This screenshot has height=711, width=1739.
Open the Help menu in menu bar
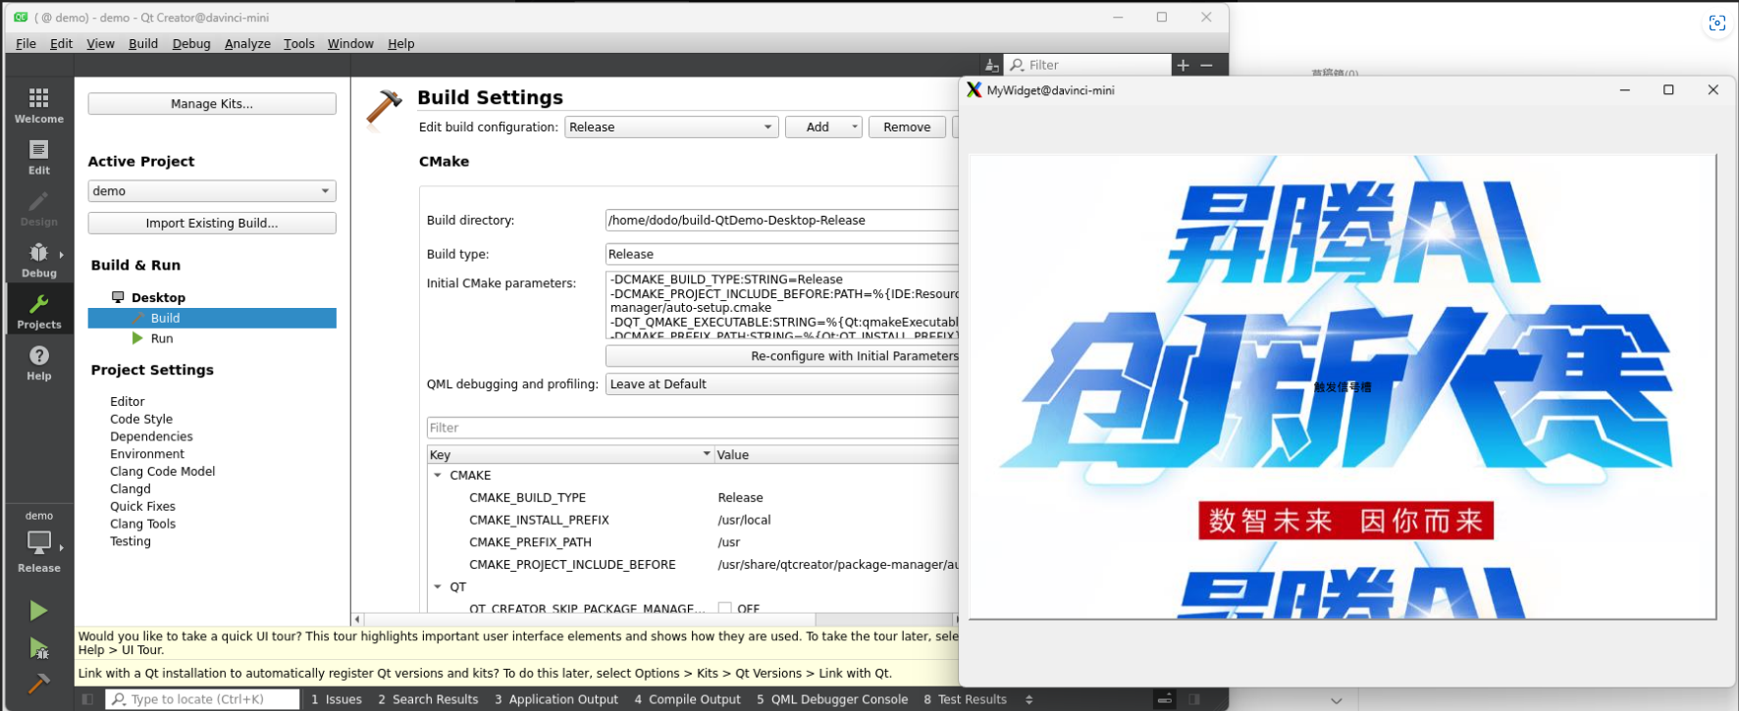401,44
